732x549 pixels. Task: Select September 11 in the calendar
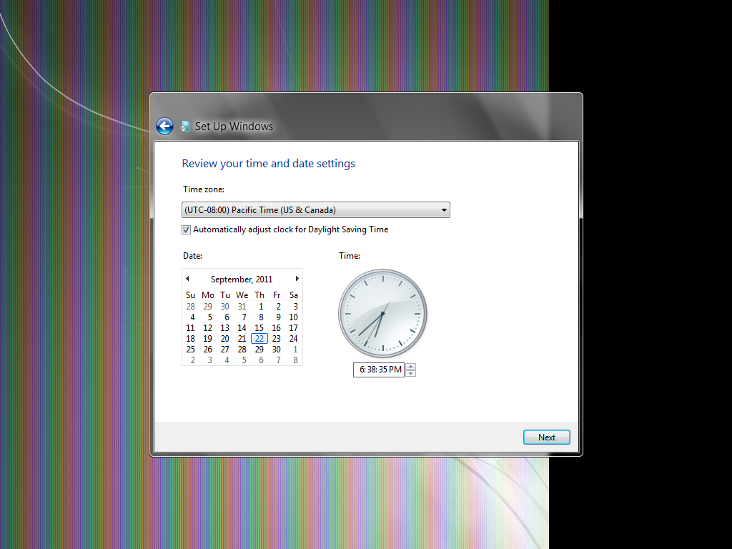[x=190, y=327]
